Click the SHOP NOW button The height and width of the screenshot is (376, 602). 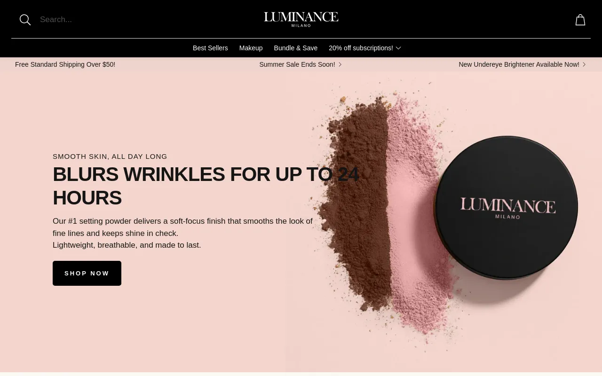point(87,273)
